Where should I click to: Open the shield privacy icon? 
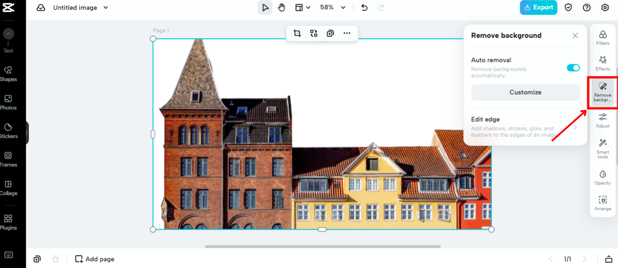point(568,7)
